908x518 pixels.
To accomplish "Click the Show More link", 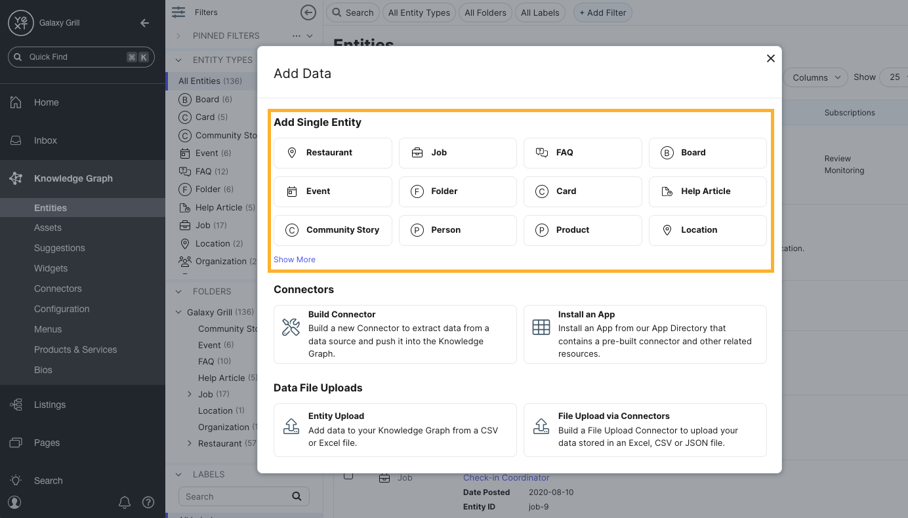I will 294,259.
